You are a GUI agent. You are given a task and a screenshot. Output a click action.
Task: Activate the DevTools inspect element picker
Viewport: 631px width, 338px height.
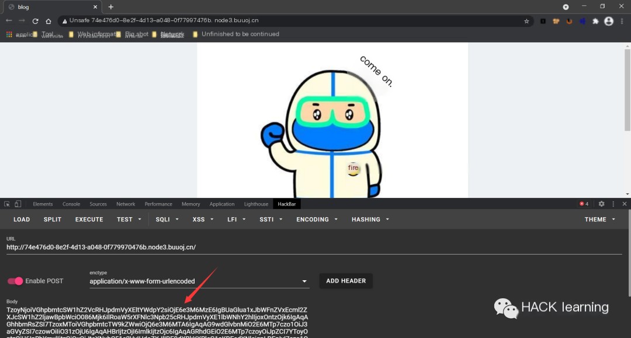tap(7, 204)
